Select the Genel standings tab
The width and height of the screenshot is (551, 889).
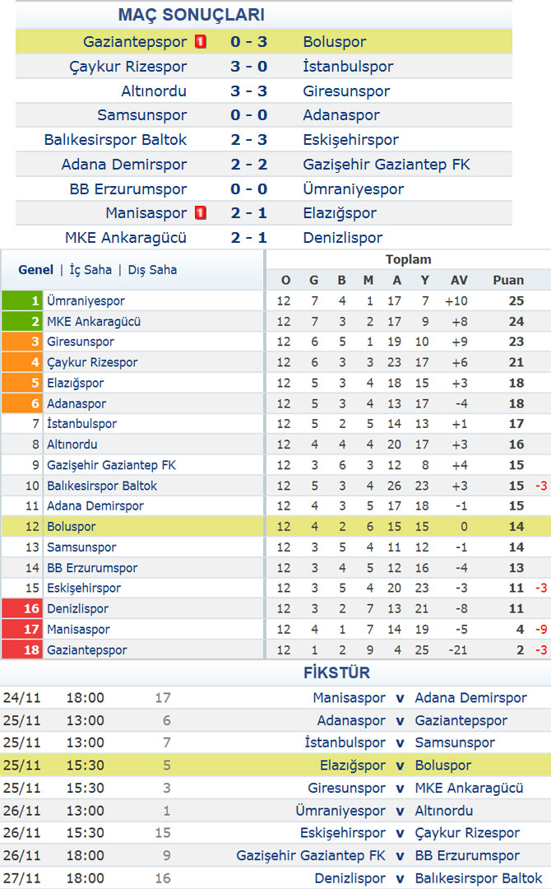tap(35, 270)
